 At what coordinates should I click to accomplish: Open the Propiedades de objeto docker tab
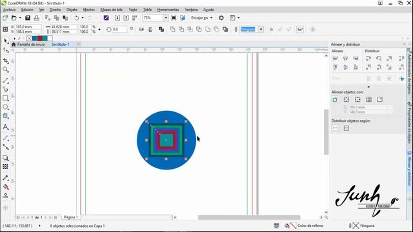410,122
